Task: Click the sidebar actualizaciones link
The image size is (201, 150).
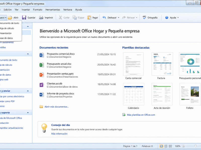Action: 12,128
